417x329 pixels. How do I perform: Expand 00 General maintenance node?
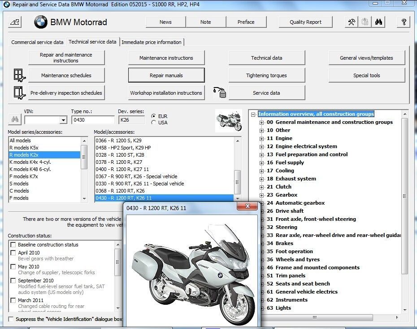coord(262,123)
